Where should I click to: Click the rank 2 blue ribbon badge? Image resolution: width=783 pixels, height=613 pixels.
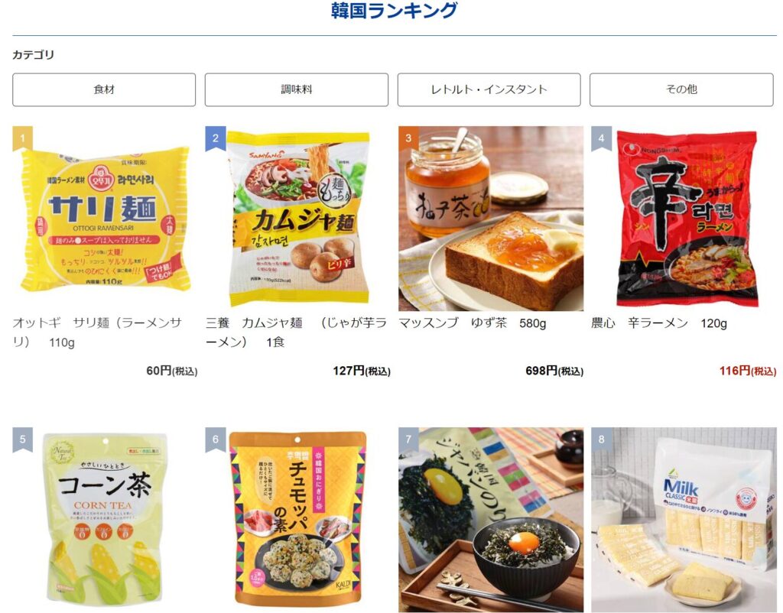pos(216,138)
